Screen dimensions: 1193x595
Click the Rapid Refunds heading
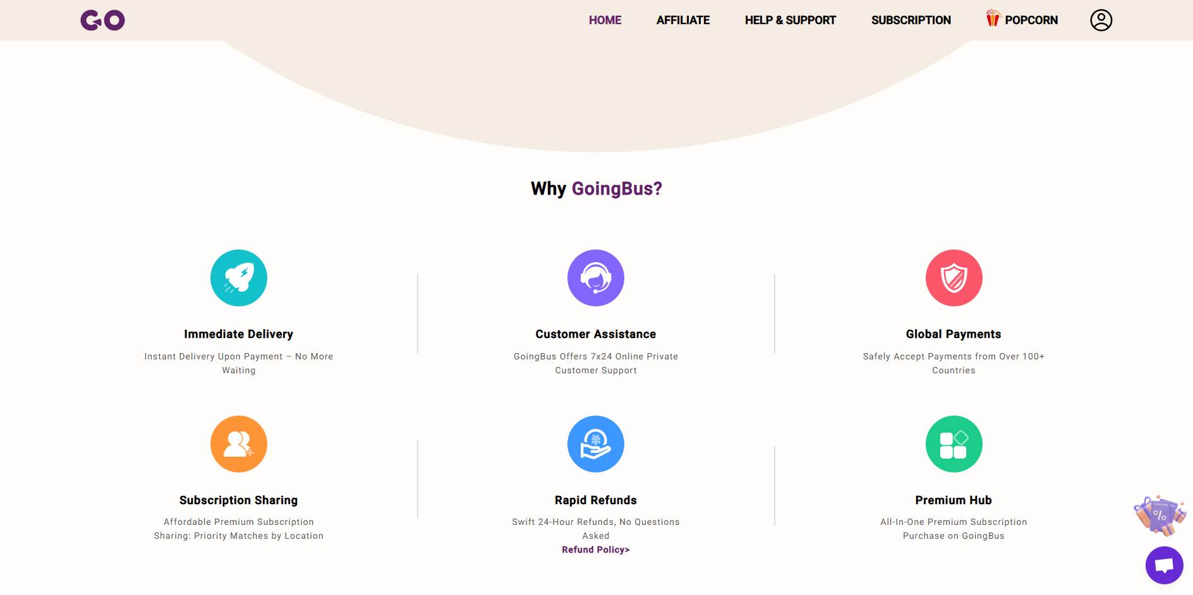(x=596, y=500)
